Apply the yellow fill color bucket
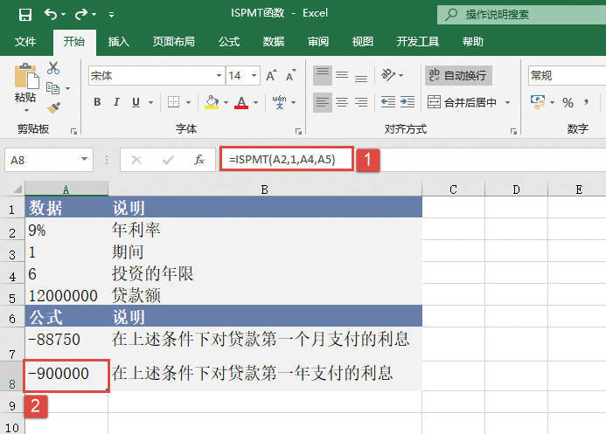The image size is (606, 434). coord(212,102)
